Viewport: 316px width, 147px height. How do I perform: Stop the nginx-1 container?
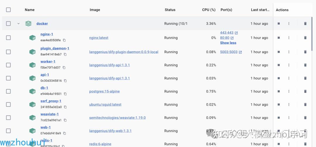point(279,38)
